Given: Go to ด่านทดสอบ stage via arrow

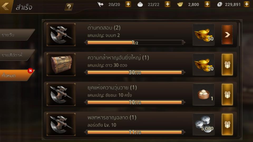Looking at the screenshot, I should click(227, 35).
